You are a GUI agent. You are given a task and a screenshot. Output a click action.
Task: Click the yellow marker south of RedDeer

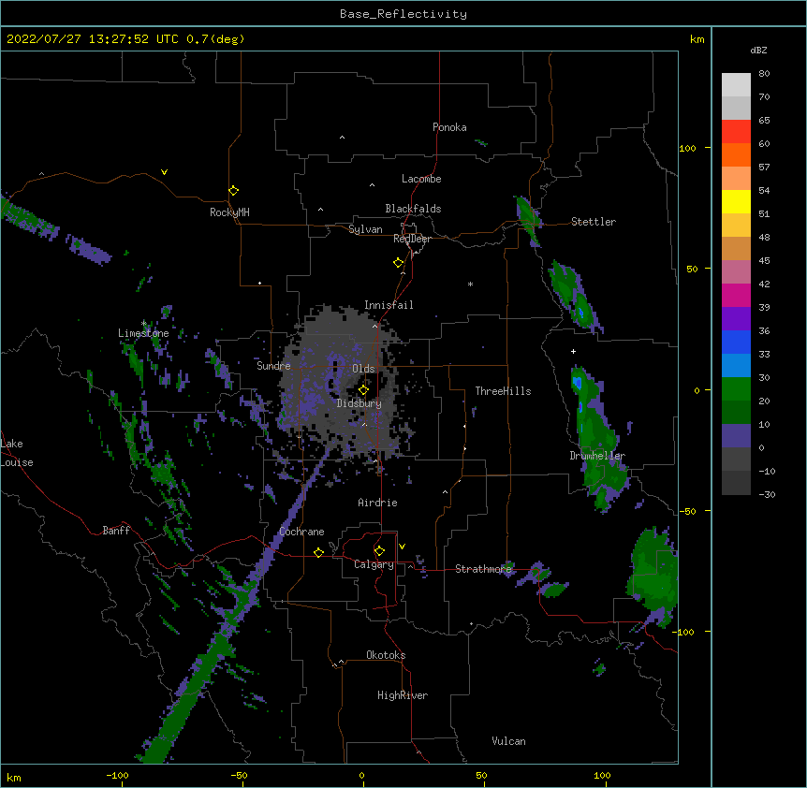click(399, 263)
